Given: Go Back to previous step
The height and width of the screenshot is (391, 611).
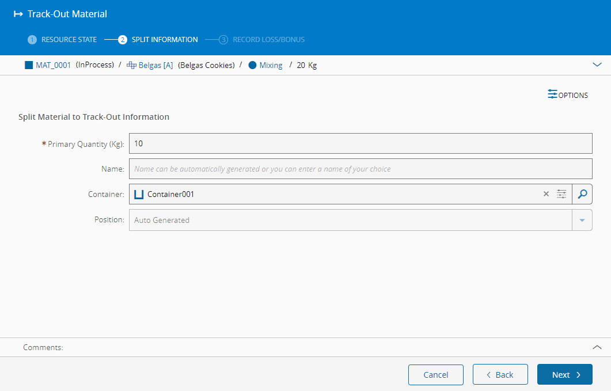Looking at the screenshot, I should [500, 374].
